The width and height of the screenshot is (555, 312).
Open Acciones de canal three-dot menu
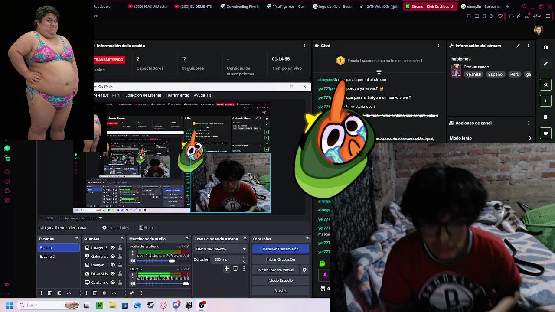pyautogui.click(x=528, y=123)
